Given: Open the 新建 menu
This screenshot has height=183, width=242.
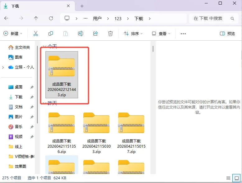Looking at the screenshot, I should pos(13,33).
